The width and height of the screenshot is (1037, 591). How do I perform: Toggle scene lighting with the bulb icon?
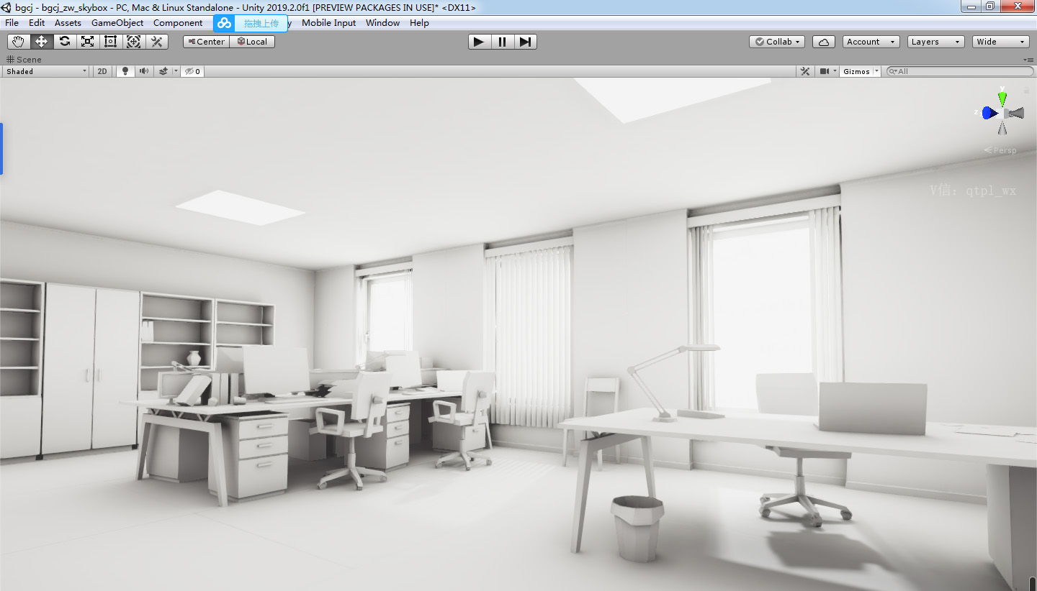point(125,71)
